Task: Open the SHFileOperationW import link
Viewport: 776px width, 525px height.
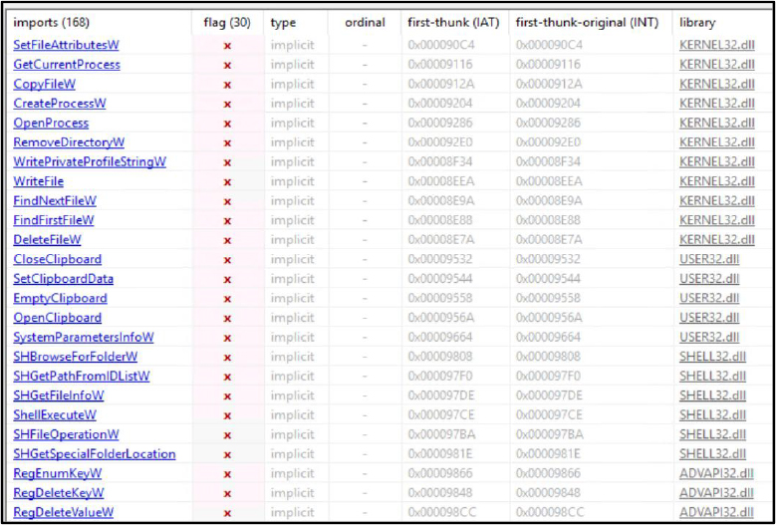Action: [67, 434]
